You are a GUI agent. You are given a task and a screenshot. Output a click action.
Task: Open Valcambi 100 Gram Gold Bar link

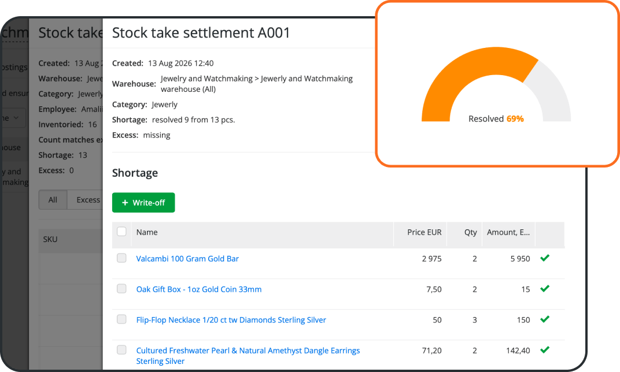[187, 259]
